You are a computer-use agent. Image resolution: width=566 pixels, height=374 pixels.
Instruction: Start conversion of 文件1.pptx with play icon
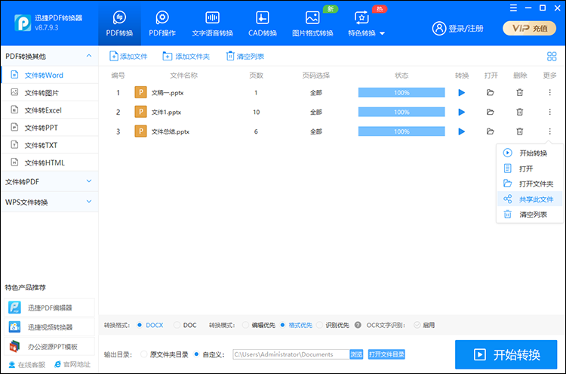[461, 112]
